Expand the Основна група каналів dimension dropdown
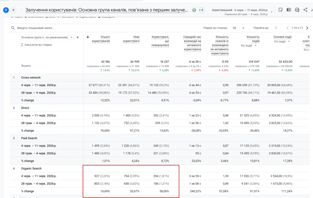313x198 pixels. (x=47, y=38)
